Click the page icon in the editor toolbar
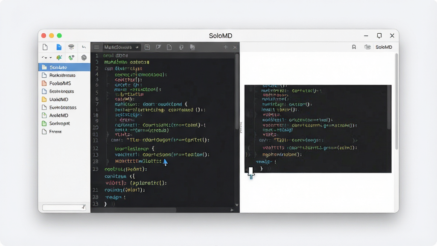The height and width of the screenshot is (246, 437). click(x=169, y=47)
